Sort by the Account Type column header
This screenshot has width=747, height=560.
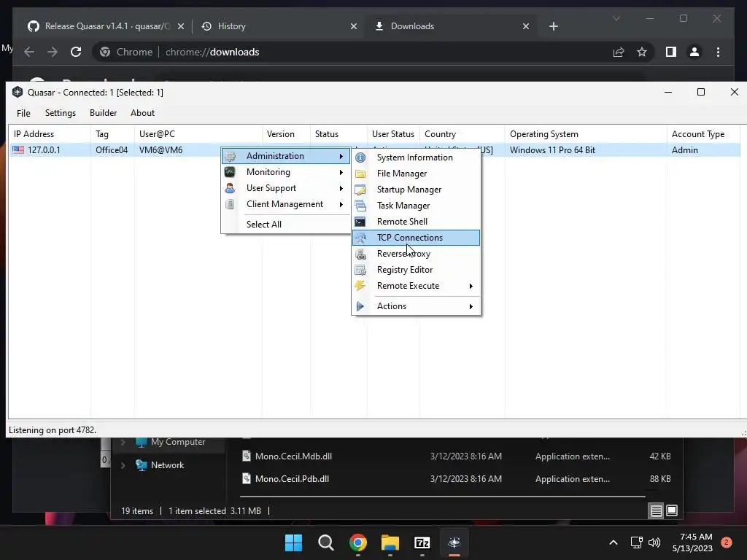coord(703,134)
